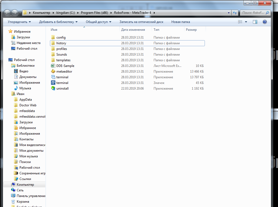Toggle the preview pane icon
The image size is (278, 207).
[x=255, y=22]
